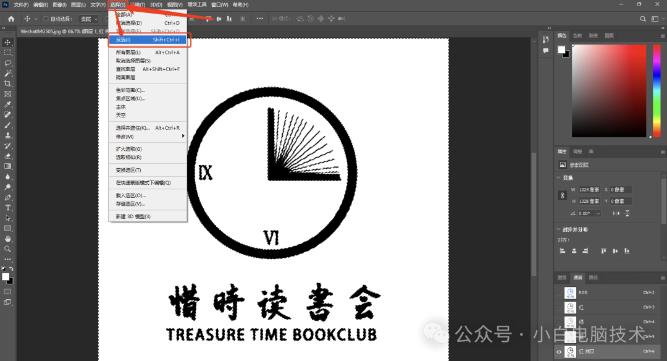Select the Pen tool
The width and height of the screenshot is (667, 361).
pos(7,198)
